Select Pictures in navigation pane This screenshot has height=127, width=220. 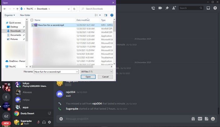click(14, 39)
